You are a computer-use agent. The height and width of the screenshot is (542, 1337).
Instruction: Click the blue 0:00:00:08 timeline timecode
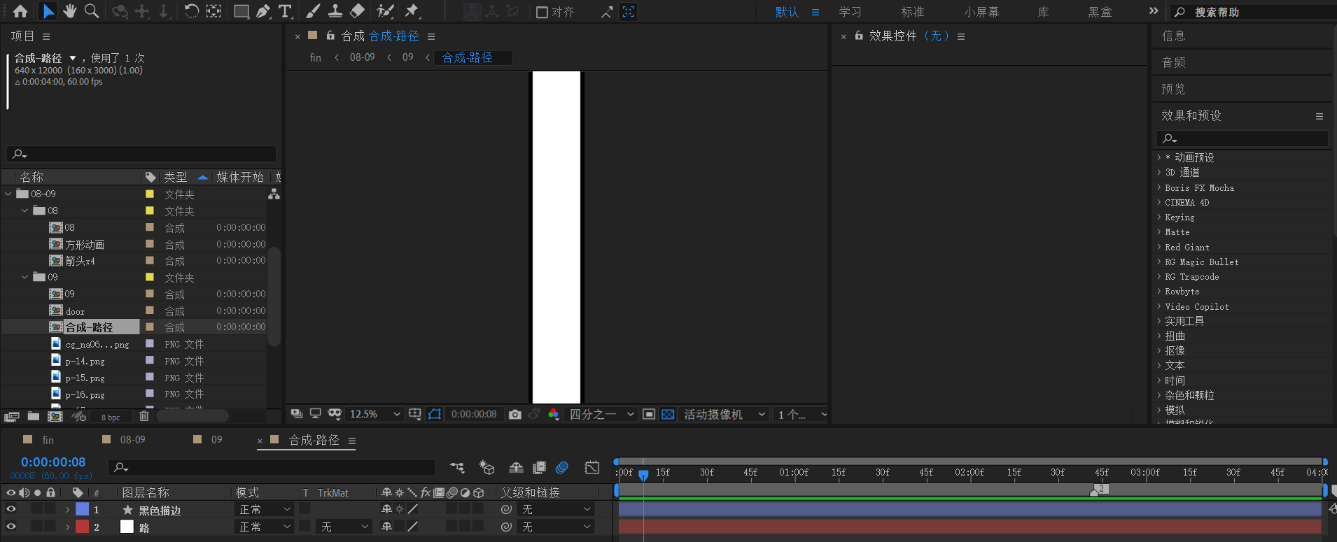pos(53,462)
